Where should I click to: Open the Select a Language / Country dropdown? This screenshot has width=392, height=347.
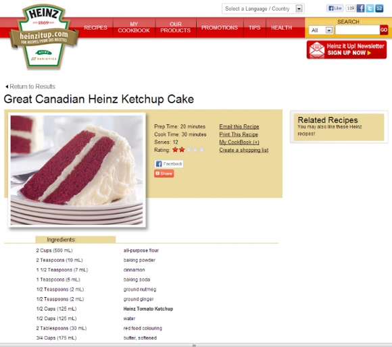263,9
